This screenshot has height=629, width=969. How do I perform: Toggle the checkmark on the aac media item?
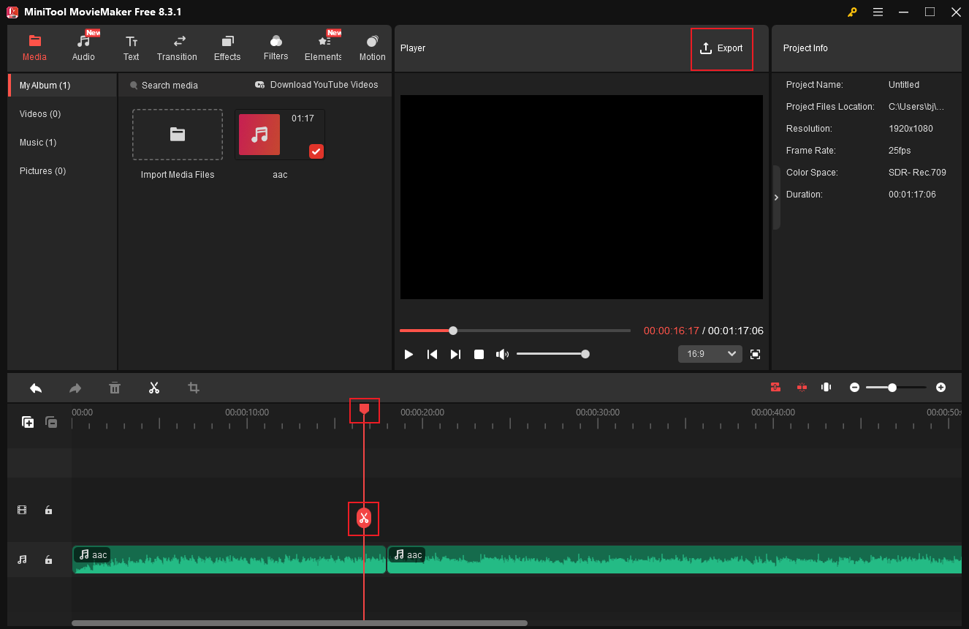(316, 151)
